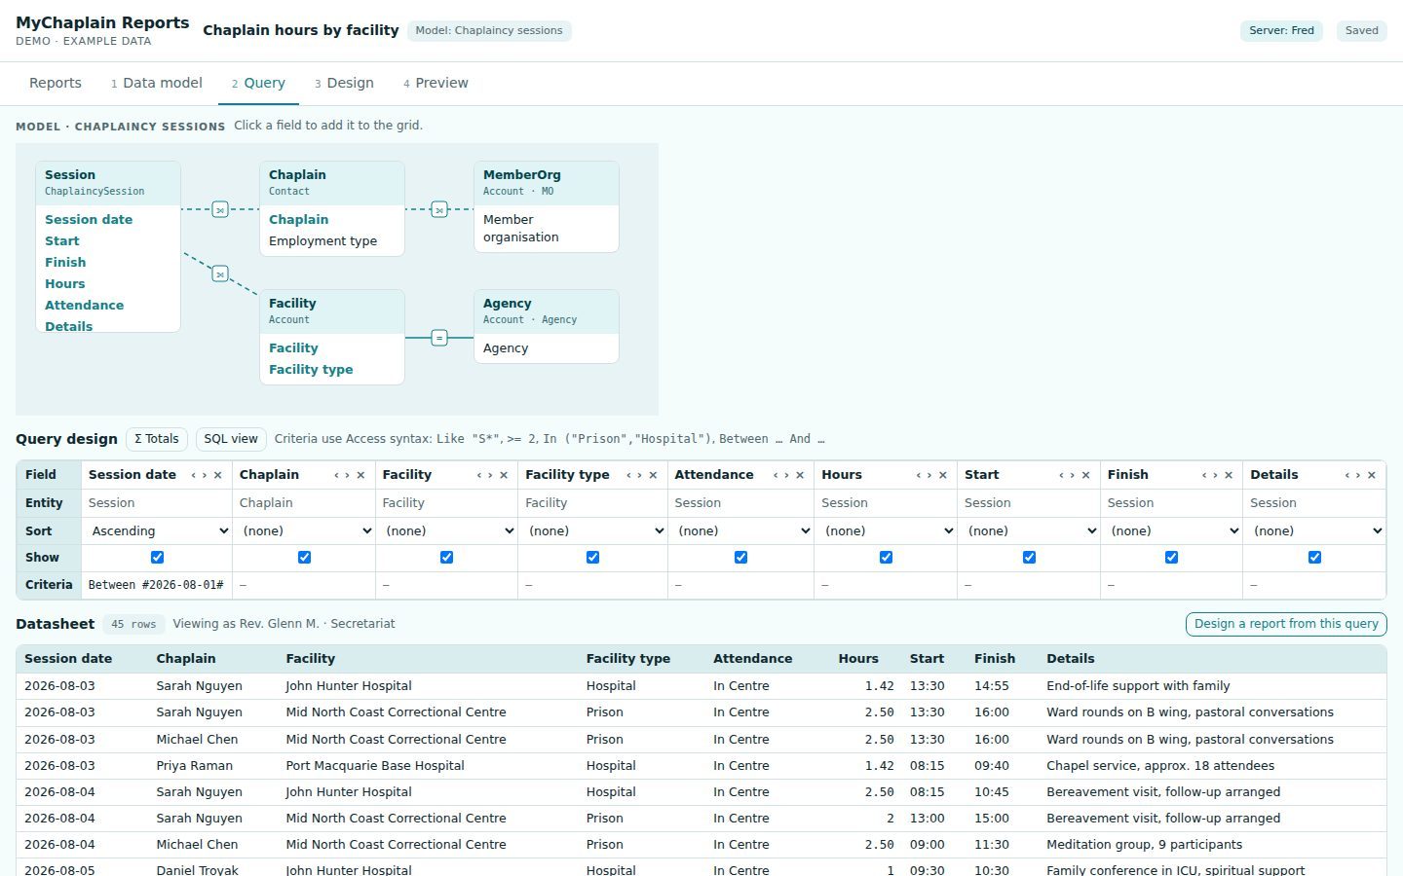
Task: Remove the Facility column from grid
Action: click(504, 475)
